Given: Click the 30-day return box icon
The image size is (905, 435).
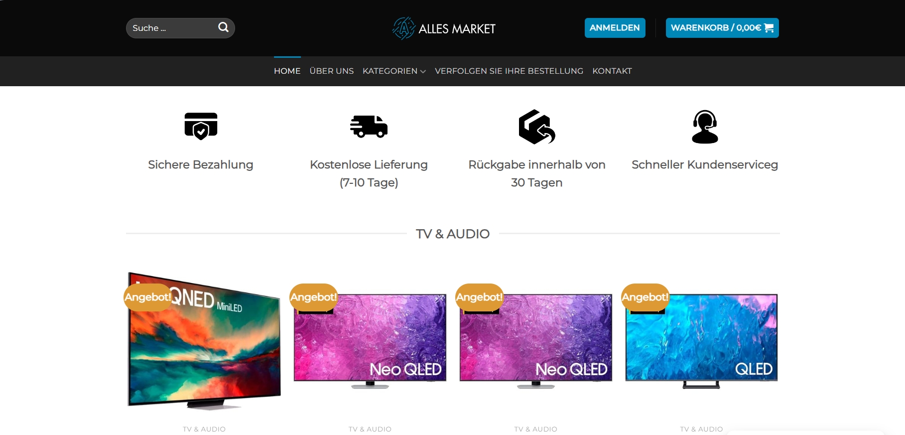Looking at the screenshot, I should [536, 127].
